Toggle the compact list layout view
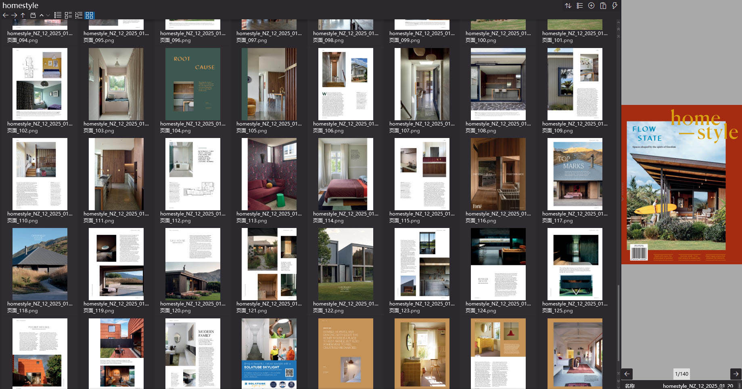Image resolution: width=742 pixels, height=389 pixels. click(x=79, y=15)
